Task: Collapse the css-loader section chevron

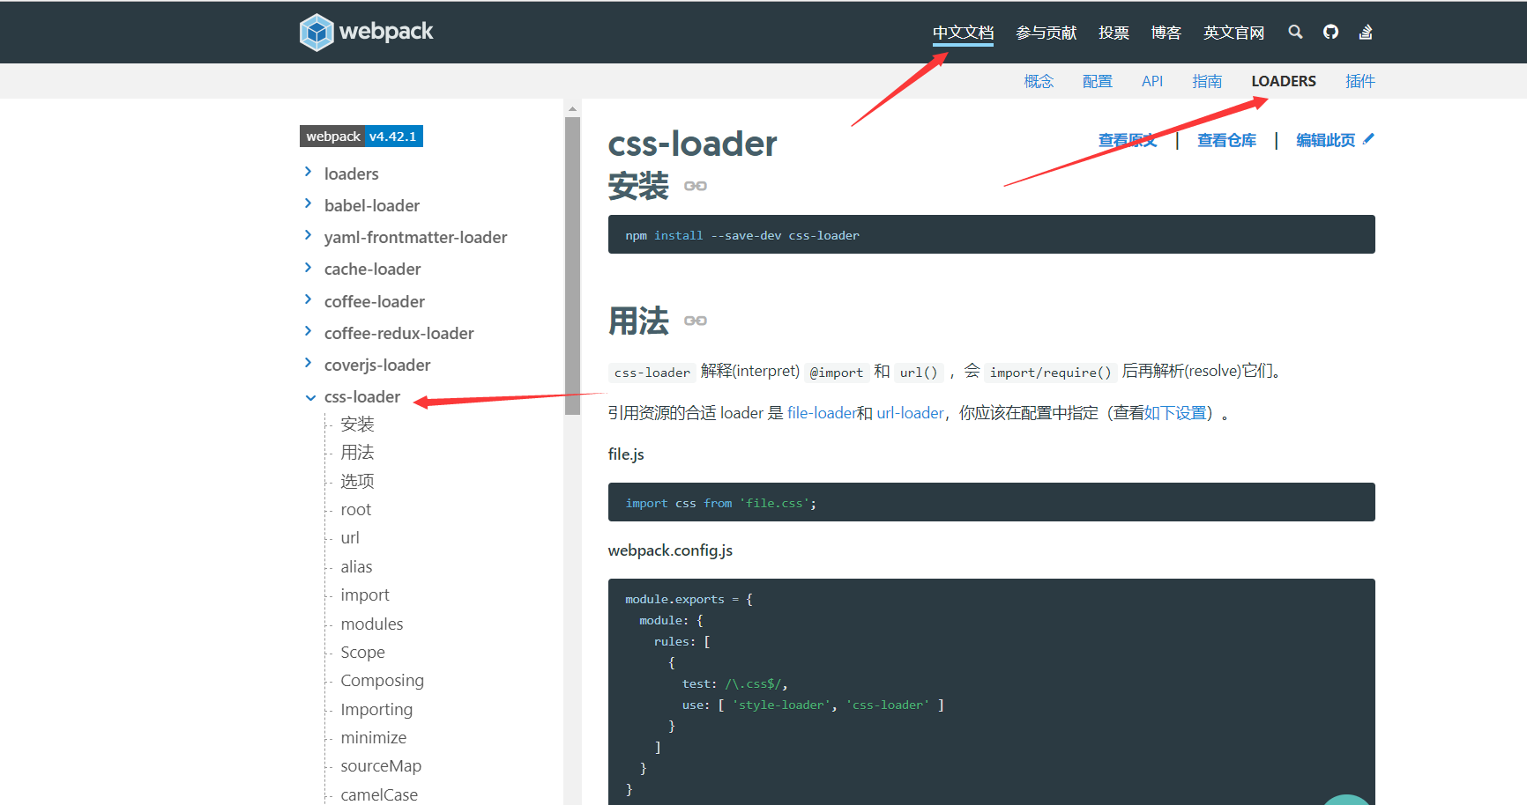Action: 310,397
